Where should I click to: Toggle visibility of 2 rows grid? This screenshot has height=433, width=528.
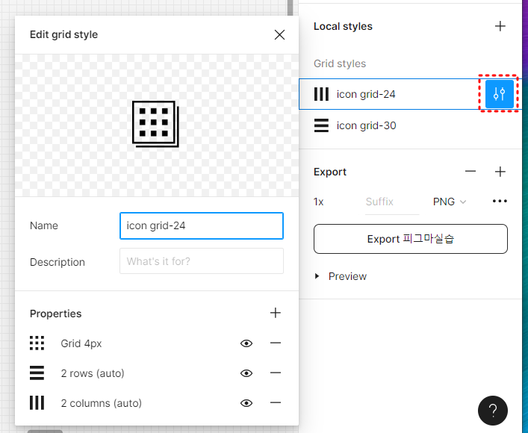(x=246, y=373)
